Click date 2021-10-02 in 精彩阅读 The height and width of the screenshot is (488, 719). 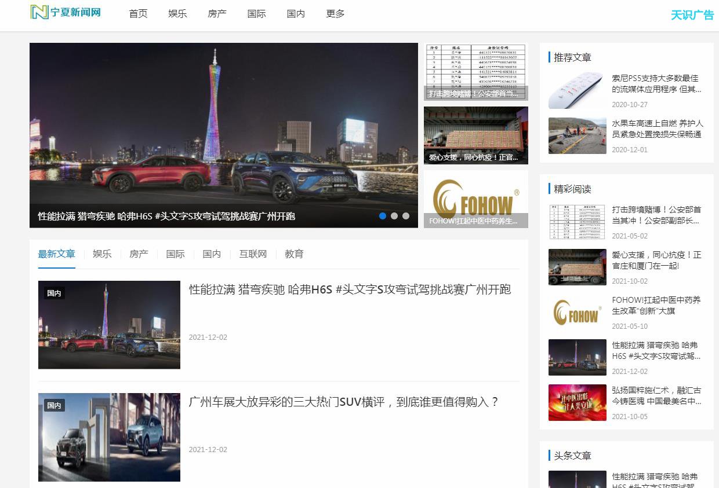(x=630, y=281)
